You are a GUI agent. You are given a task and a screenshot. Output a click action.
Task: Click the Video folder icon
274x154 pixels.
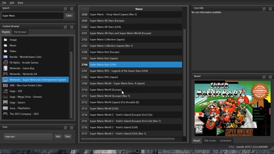[x=6, y=51]
